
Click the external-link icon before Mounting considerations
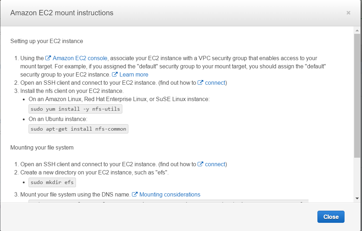coord(135,194)
